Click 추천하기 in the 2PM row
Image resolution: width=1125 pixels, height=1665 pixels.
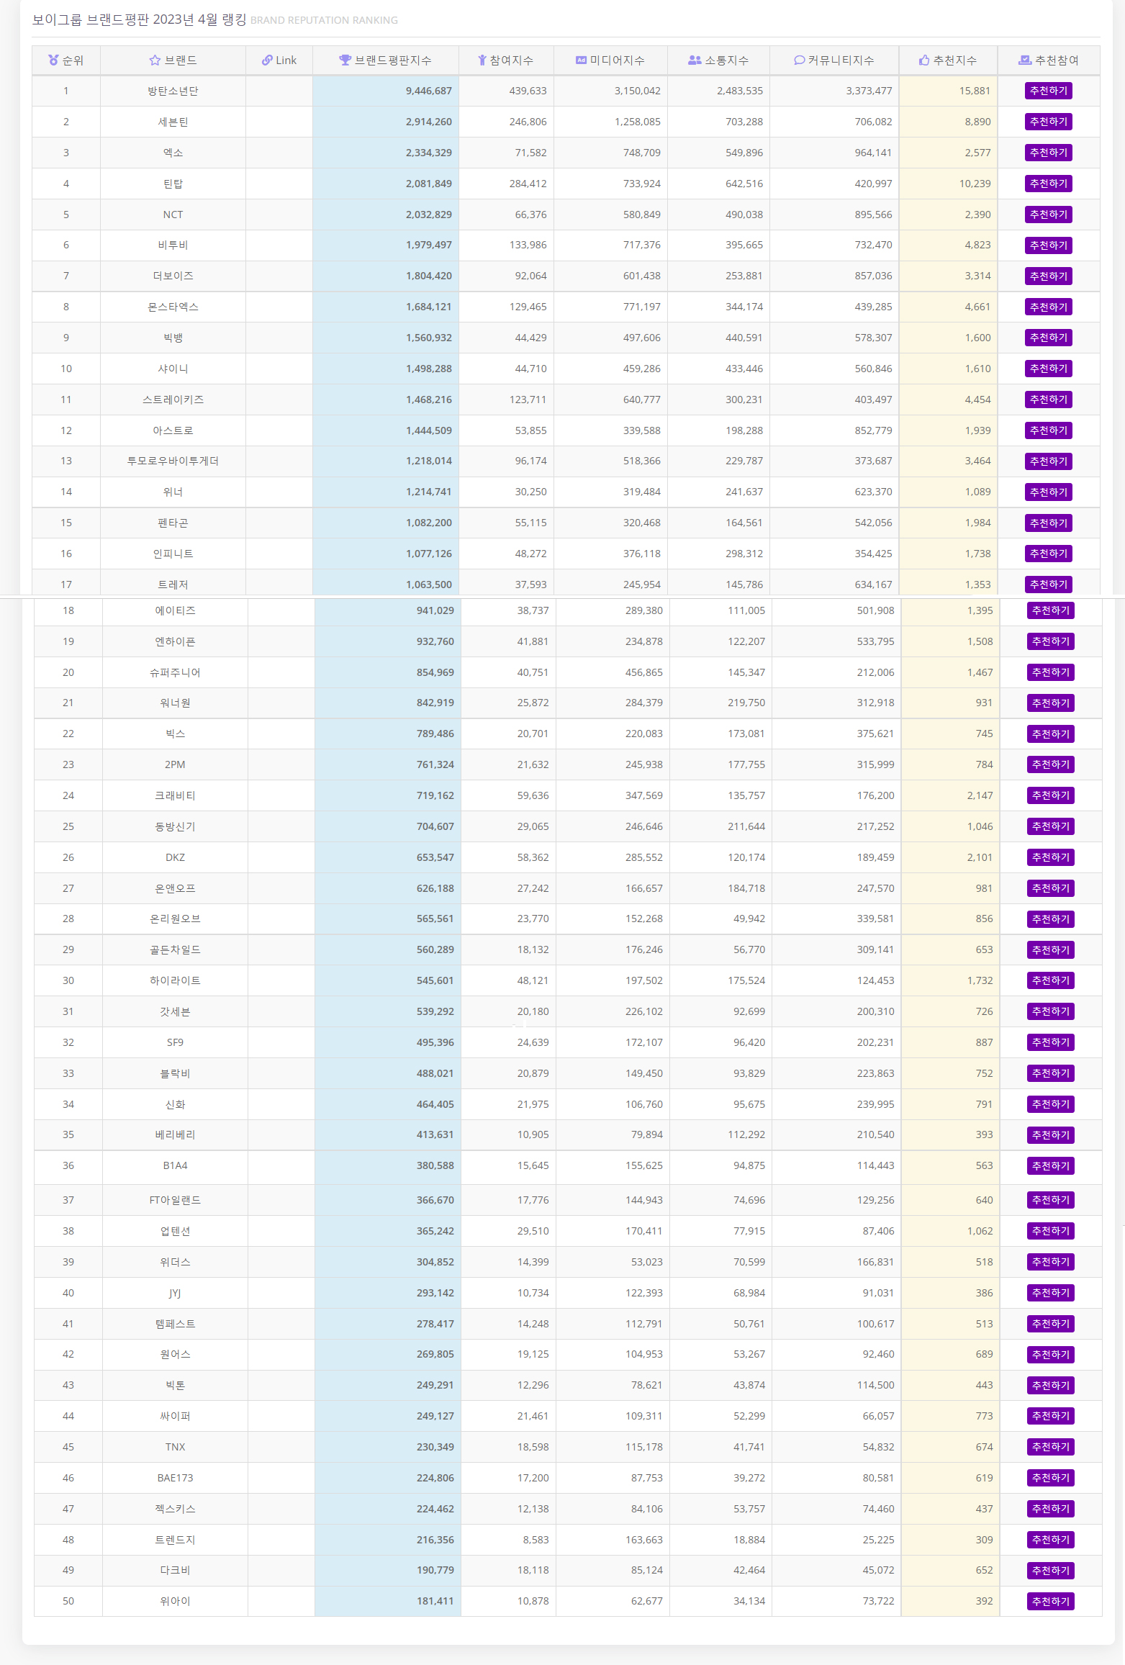click(x=1051, y=764)
